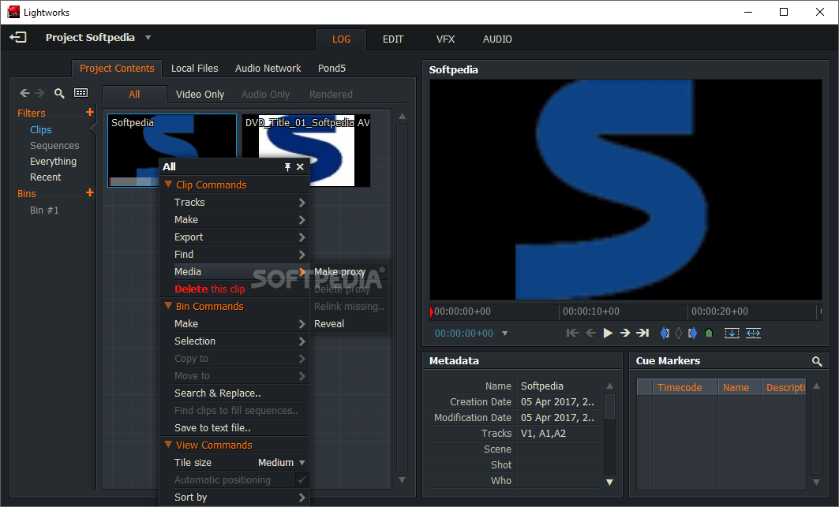Step one frame forward in viewer
The width and height of the screenshot is (839, 507).
[x=625, y=334]
